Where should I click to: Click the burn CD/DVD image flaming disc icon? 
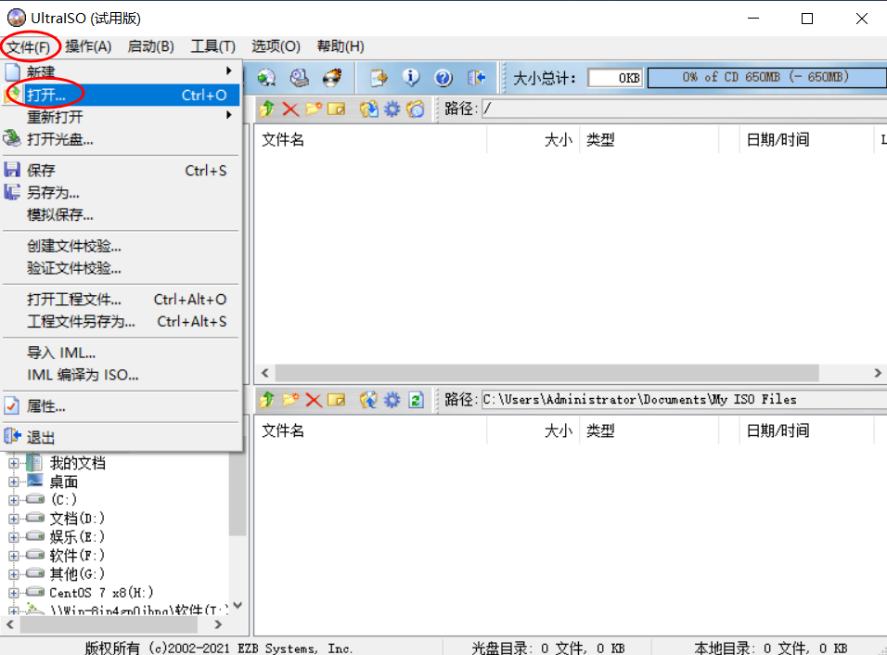(x=332, y=78)
